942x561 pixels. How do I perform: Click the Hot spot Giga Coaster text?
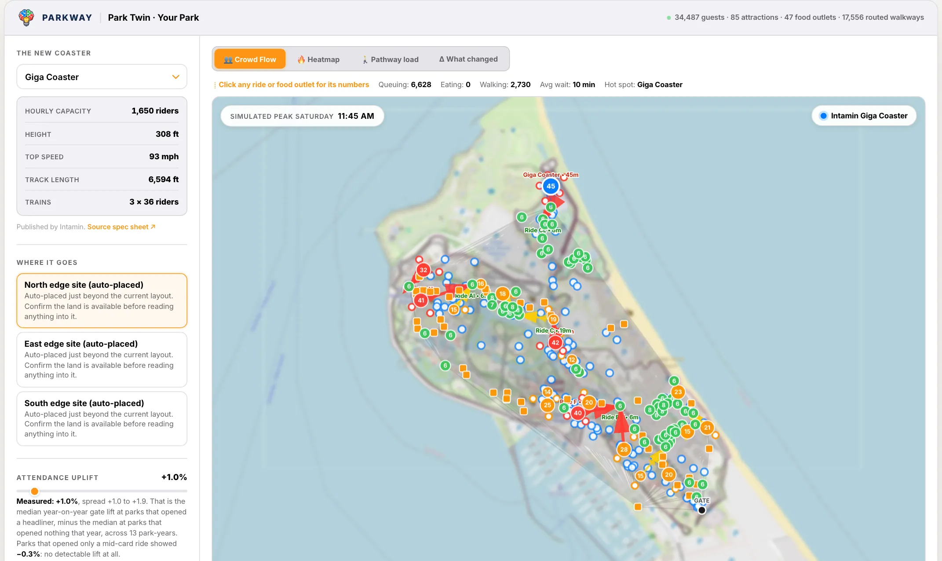click(x=643, y=84)
